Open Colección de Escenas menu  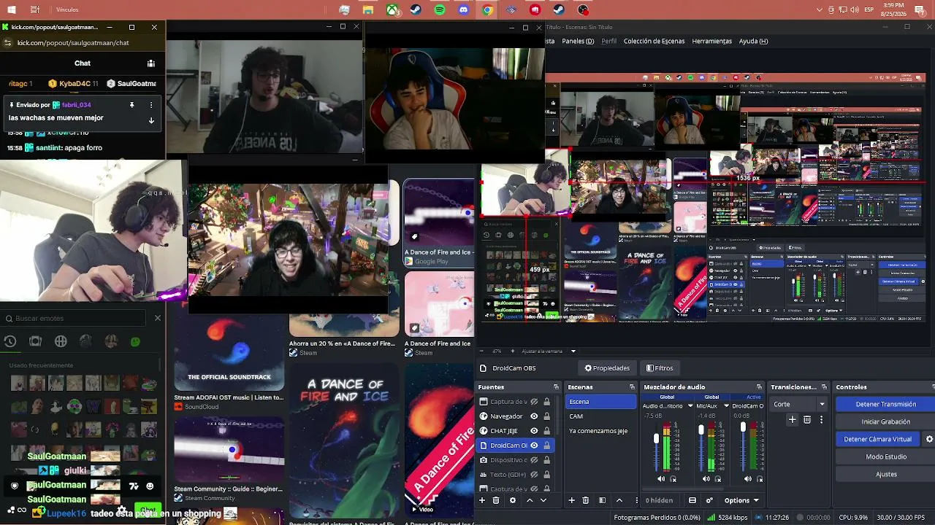click(x=654, y=42)
